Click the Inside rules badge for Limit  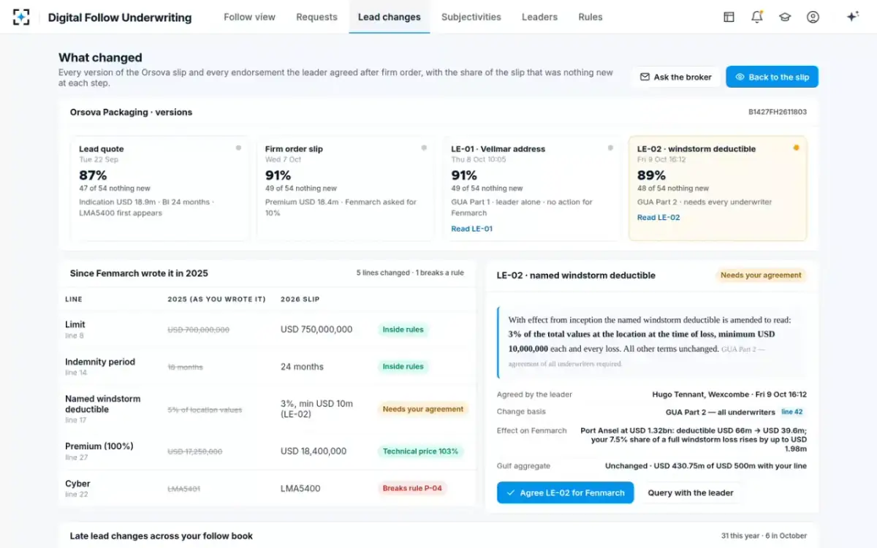tap(403, 330)
